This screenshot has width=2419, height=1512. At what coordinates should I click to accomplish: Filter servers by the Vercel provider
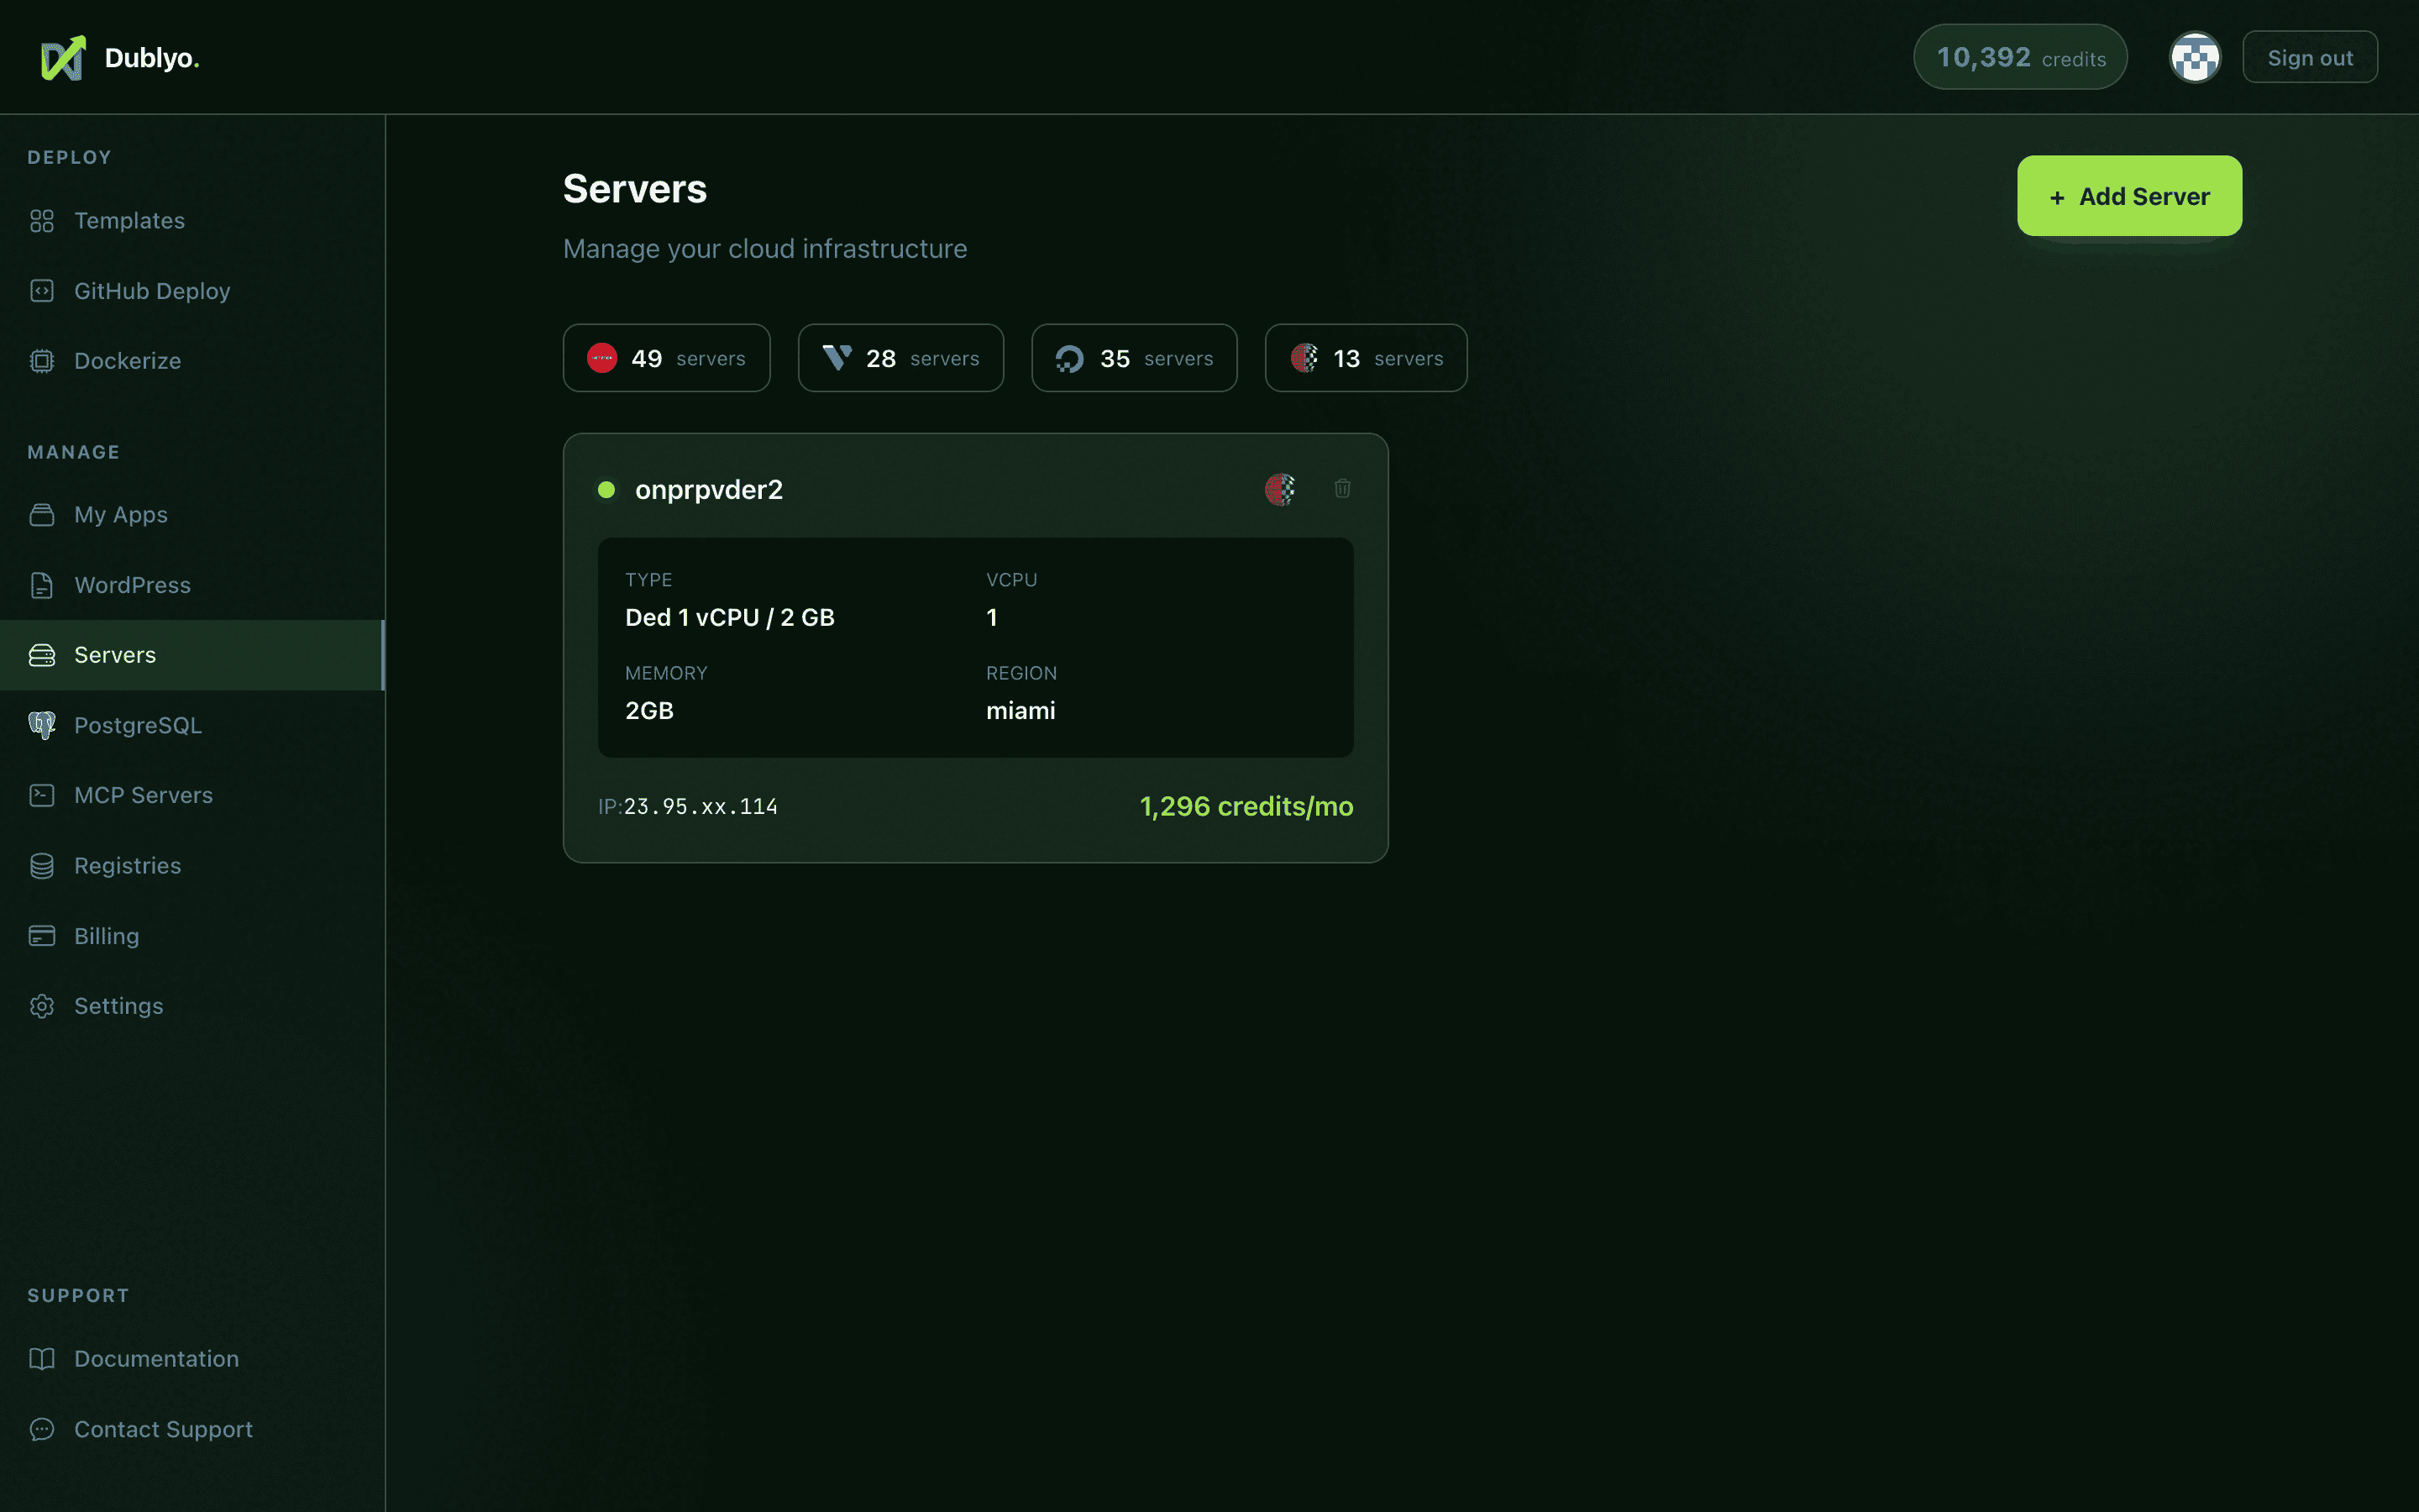point(900,357)
